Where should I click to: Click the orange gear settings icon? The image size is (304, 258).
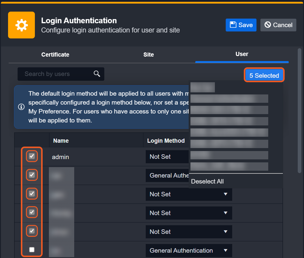[21, 25]
